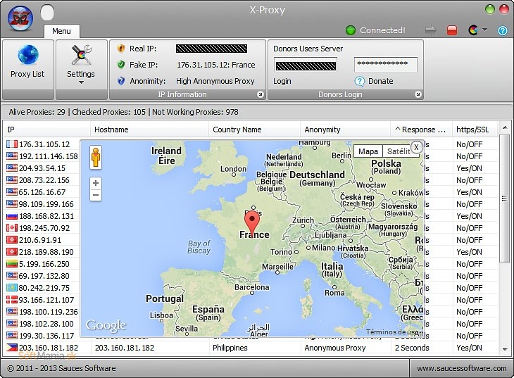
Task: Close the map popup with X
Action: (416, 147)
